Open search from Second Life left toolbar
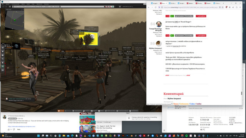This screenshot has width=246, height=138. point(3,59)
